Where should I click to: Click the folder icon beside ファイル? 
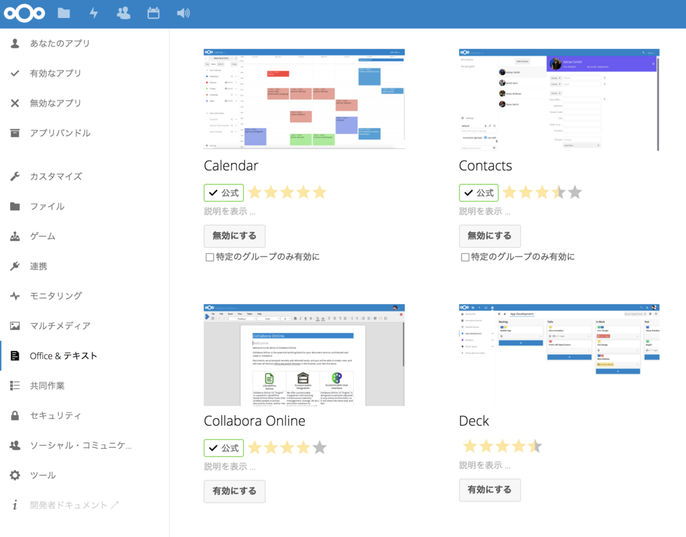15,206
